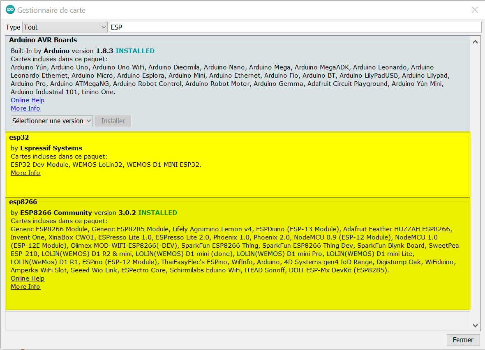Open Online Help under Arduino AVR Boards
The image size is (485, 350).
pyautogui.click(x=28, y=100)
